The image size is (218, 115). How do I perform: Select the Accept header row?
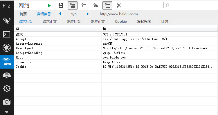116,39
